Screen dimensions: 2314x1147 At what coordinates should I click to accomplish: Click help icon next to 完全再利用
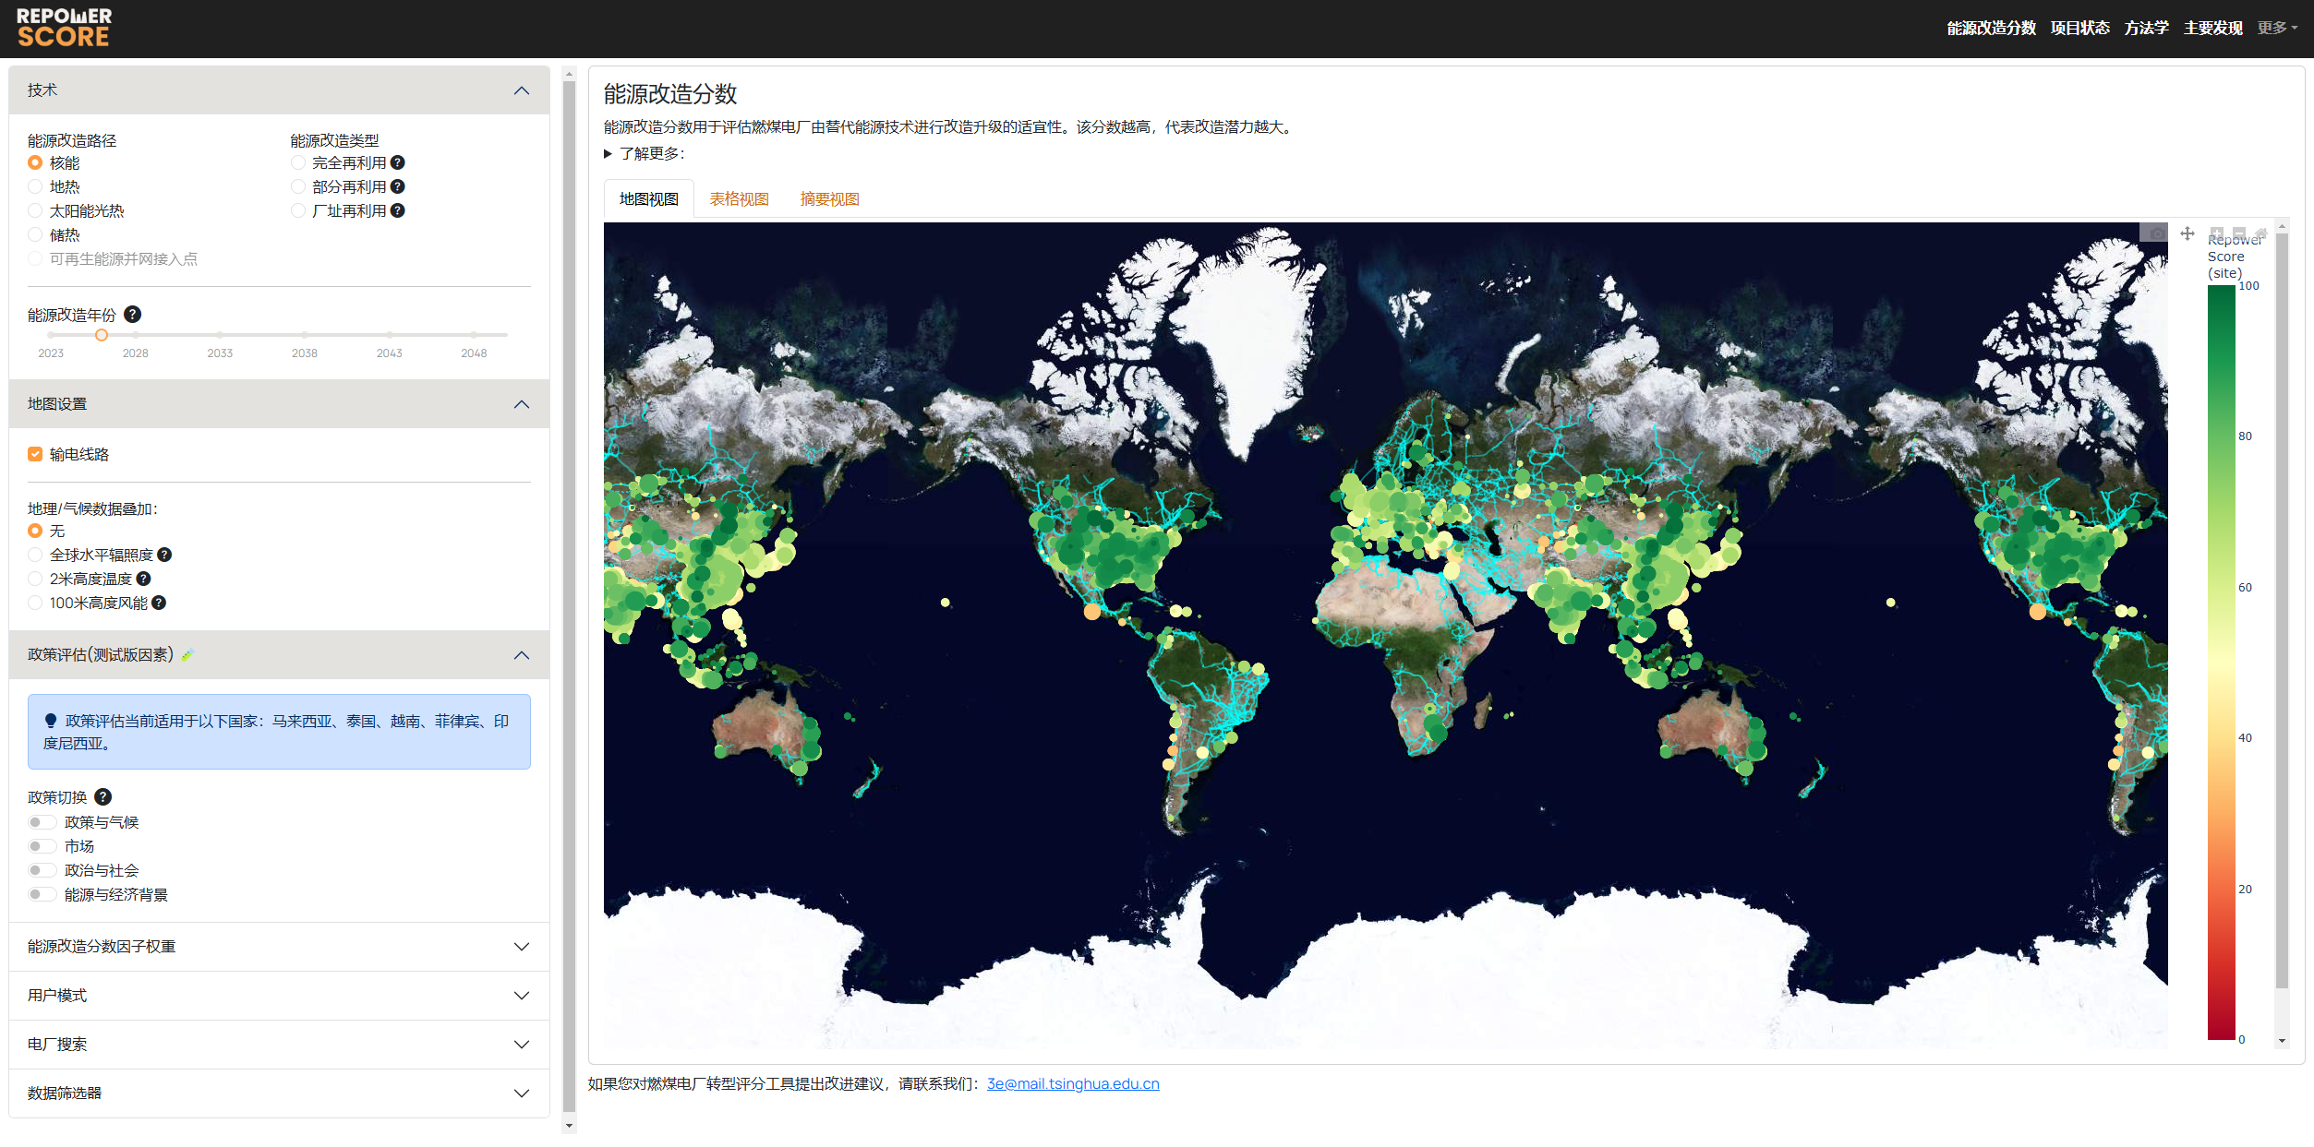(398, 162)
